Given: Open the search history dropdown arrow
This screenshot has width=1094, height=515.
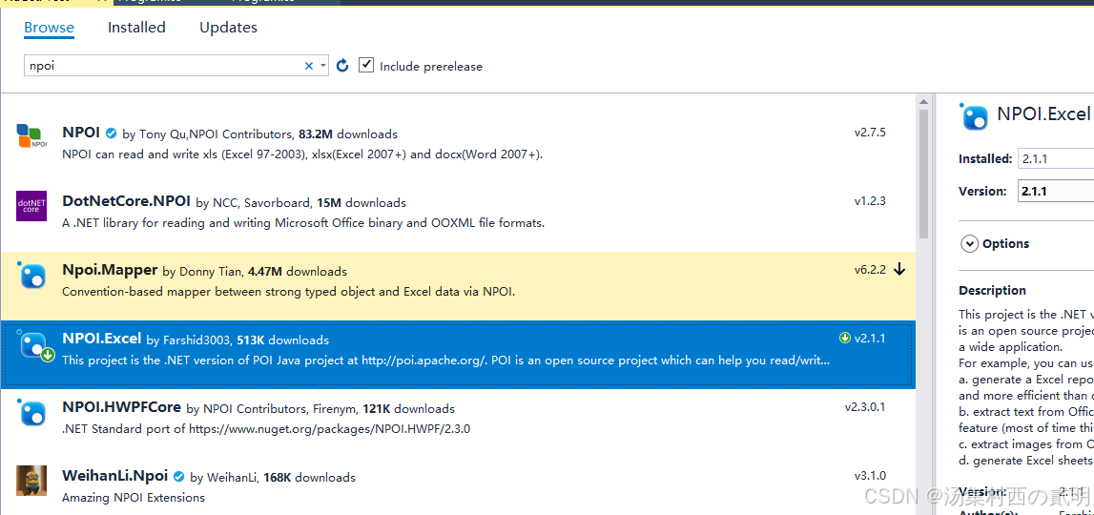Looking at the screenshot, I should (323, 66).
